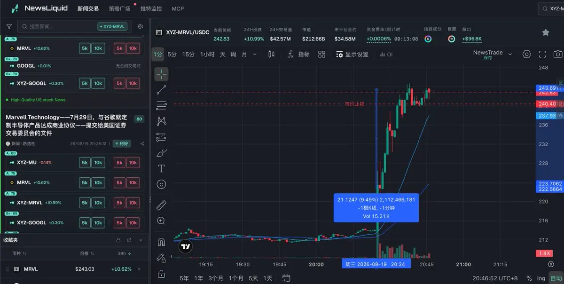Open the emoji sticker tool

pyautogui.click(x=161, y=184)
